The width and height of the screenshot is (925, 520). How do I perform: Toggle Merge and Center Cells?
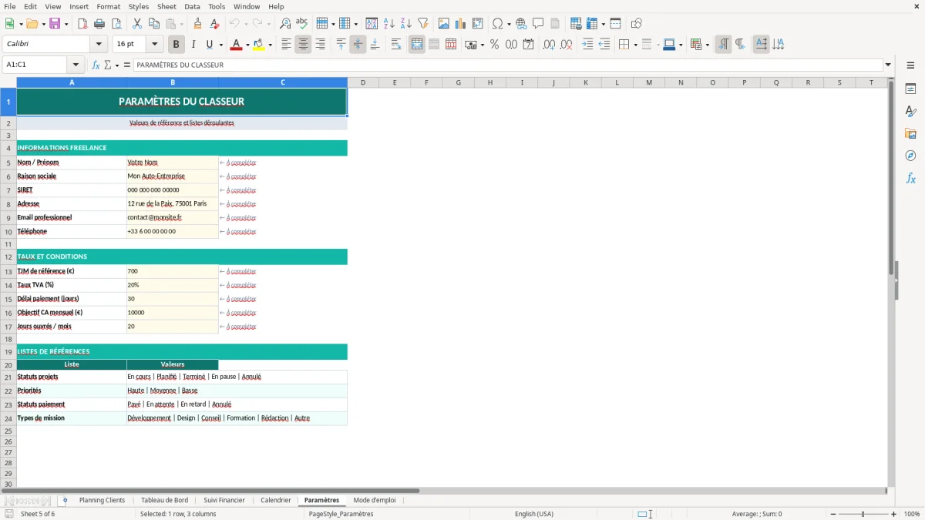point(417,45)
